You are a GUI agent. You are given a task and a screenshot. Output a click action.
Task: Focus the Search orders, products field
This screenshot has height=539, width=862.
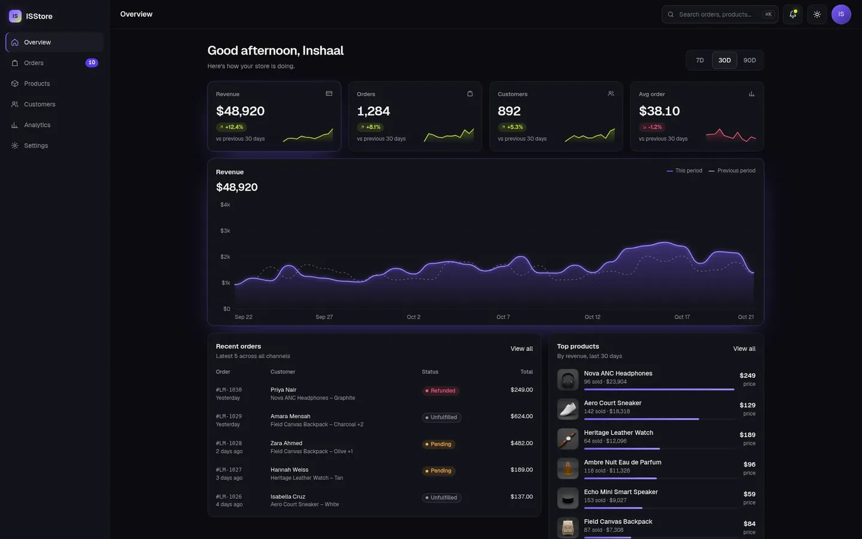720,14
